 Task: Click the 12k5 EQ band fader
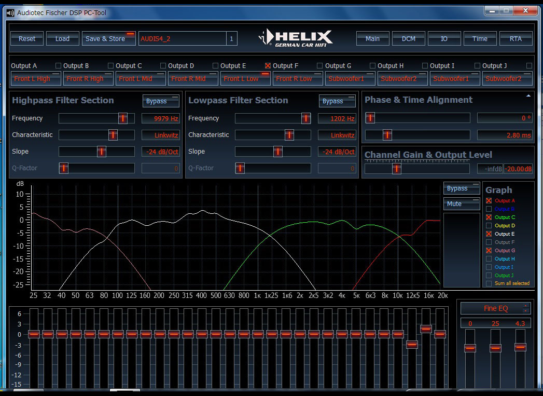pos(412,344)
